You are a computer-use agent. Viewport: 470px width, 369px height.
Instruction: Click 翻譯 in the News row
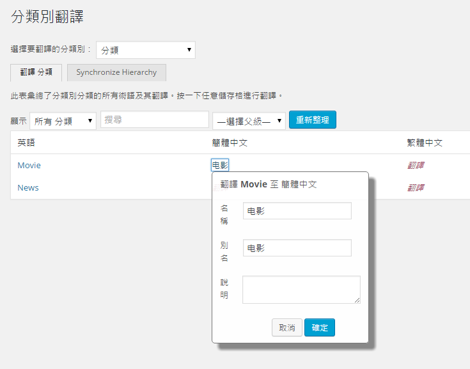click(x=416, y=187)
